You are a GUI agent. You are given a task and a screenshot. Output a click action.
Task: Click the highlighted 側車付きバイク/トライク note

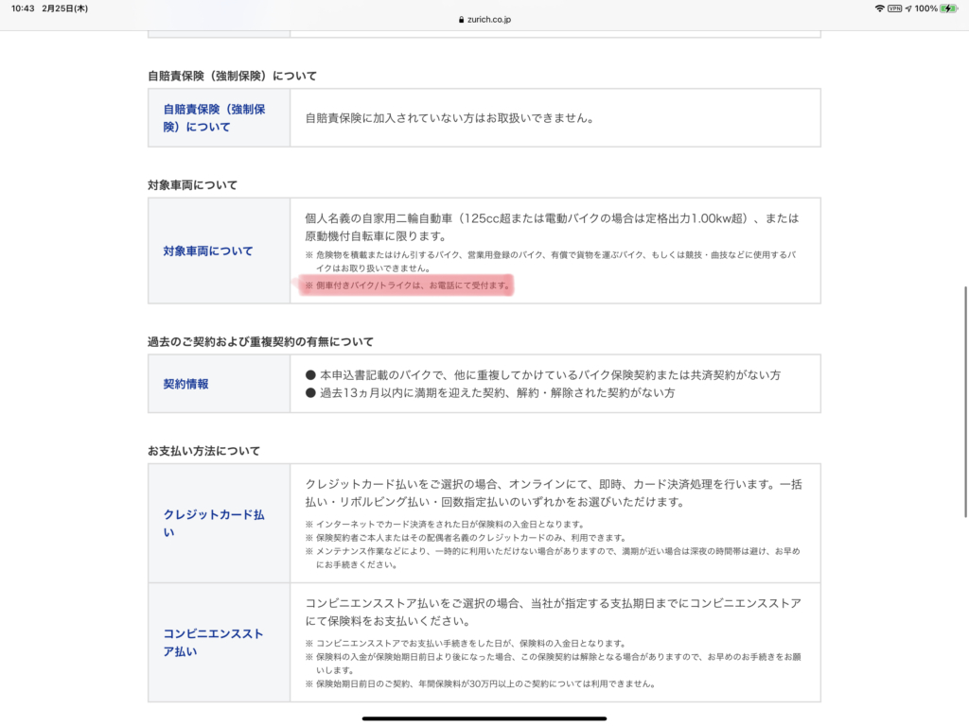(408, 285)
